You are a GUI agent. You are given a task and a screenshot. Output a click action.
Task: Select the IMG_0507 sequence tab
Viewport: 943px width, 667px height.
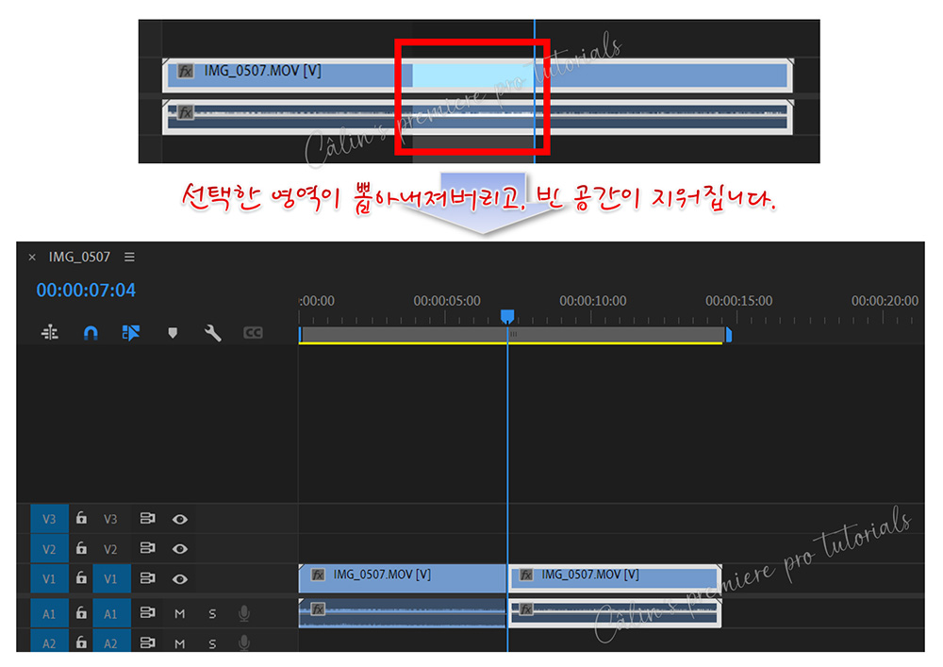[x=79, y=257]
